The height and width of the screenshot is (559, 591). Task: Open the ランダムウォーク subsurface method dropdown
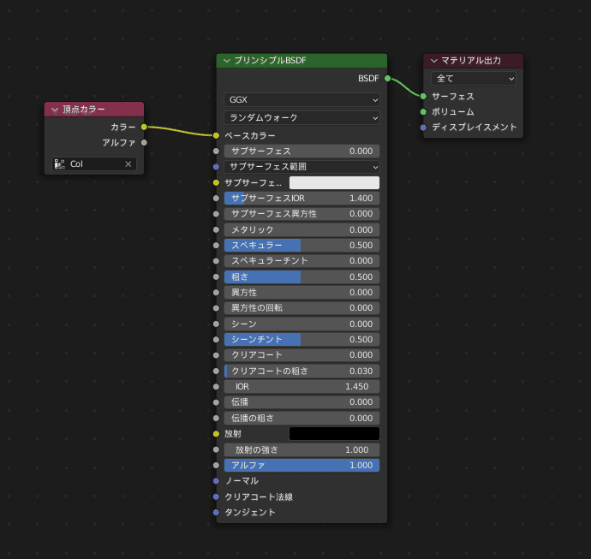click(301, 118)
